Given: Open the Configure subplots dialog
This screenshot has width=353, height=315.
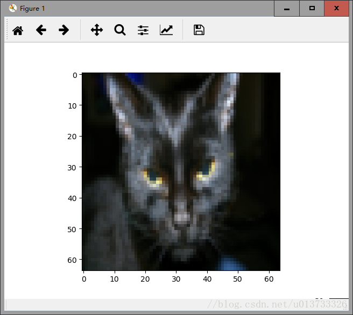Looking at the screenshot, I should pyautogui.click(x=143, y=30).
